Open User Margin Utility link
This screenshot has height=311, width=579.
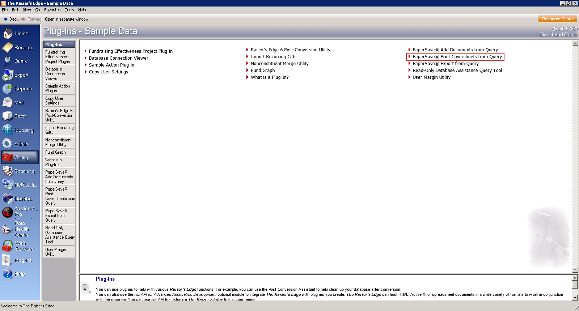tap(431, 77)
